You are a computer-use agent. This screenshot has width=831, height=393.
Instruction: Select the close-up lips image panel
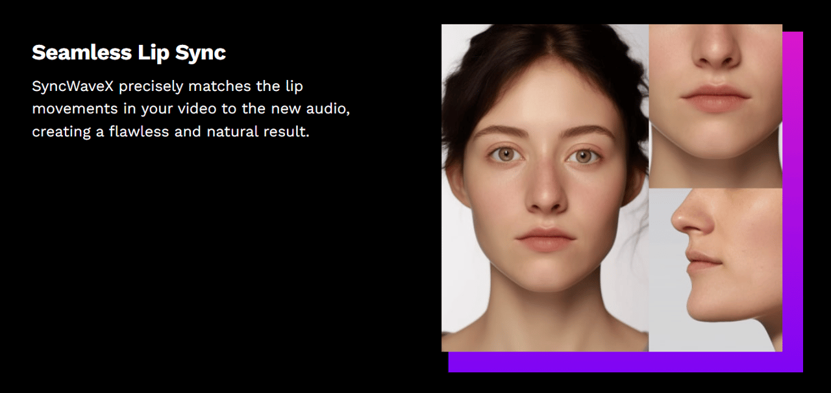point(715,106)
